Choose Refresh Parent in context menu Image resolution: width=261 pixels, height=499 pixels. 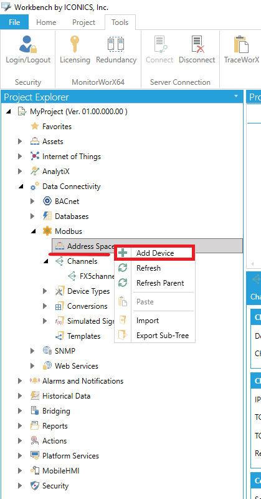coord(155,283)
